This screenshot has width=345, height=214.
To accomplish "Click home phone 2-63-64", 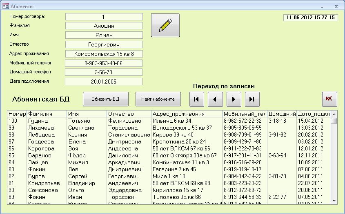I will (x=277, y=156).
